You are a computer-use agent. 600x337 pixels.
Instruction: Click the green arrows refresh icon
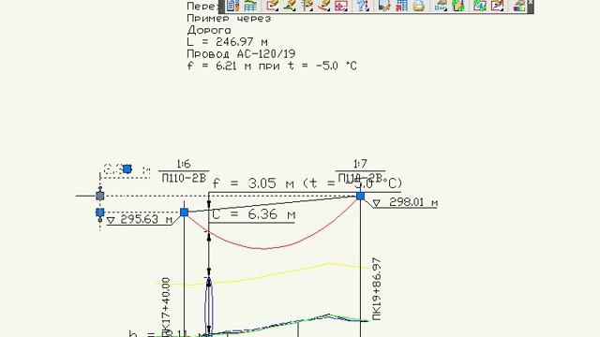click(458, 6)
